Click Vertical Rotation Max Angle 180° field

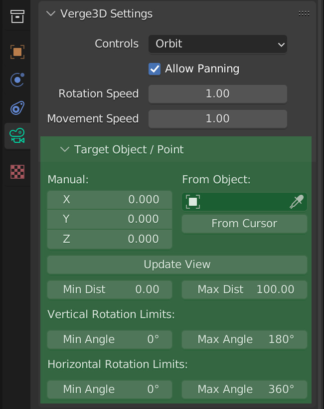(x=244, y=340)
